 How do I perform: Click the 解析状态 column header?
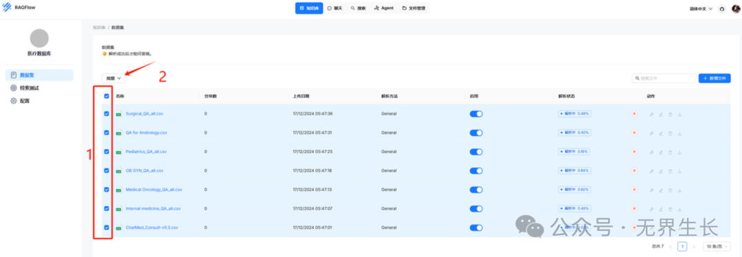tap(566, 96)
